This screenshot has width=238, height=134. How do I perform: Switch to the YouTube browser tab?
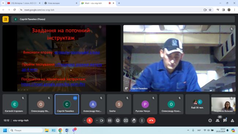coord(24,3)
